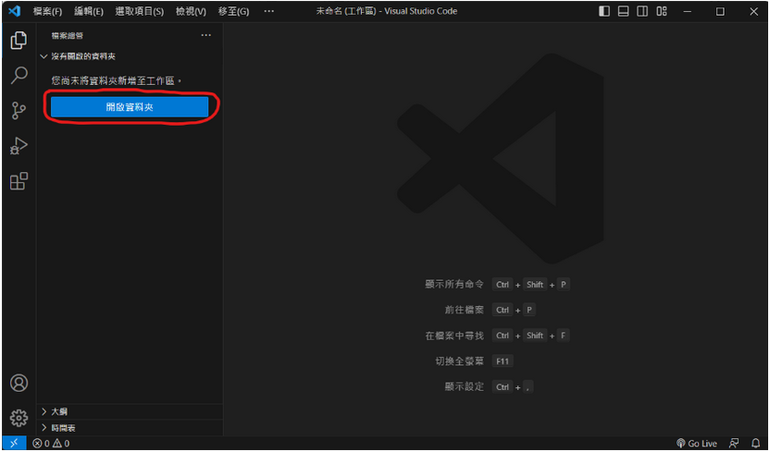This screenshot has width=770, height=452.
Task: Minimize the Visual Studio Code window
Action: click(687, 11)
